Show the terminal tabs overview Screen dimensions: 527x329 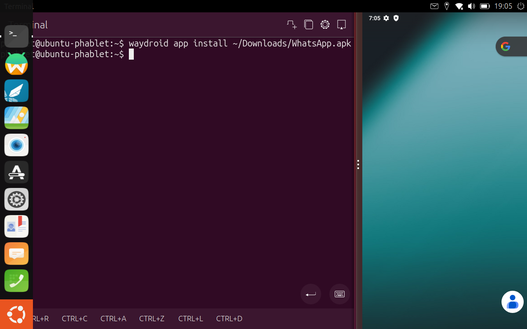[308, 25]
